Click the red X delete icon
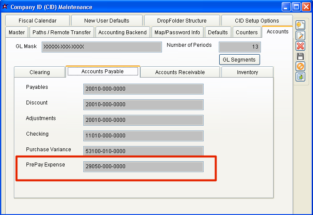 click(x=300, y=46)
